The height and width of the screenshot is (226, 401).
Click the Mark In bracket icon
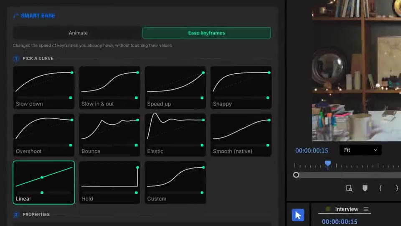pyautogui.click(x=380, y=188)
